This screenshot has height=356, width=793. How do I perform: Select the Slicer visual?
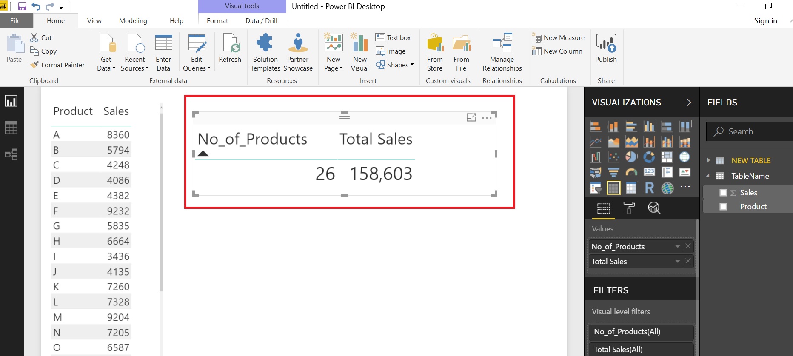tap(595, 188)
